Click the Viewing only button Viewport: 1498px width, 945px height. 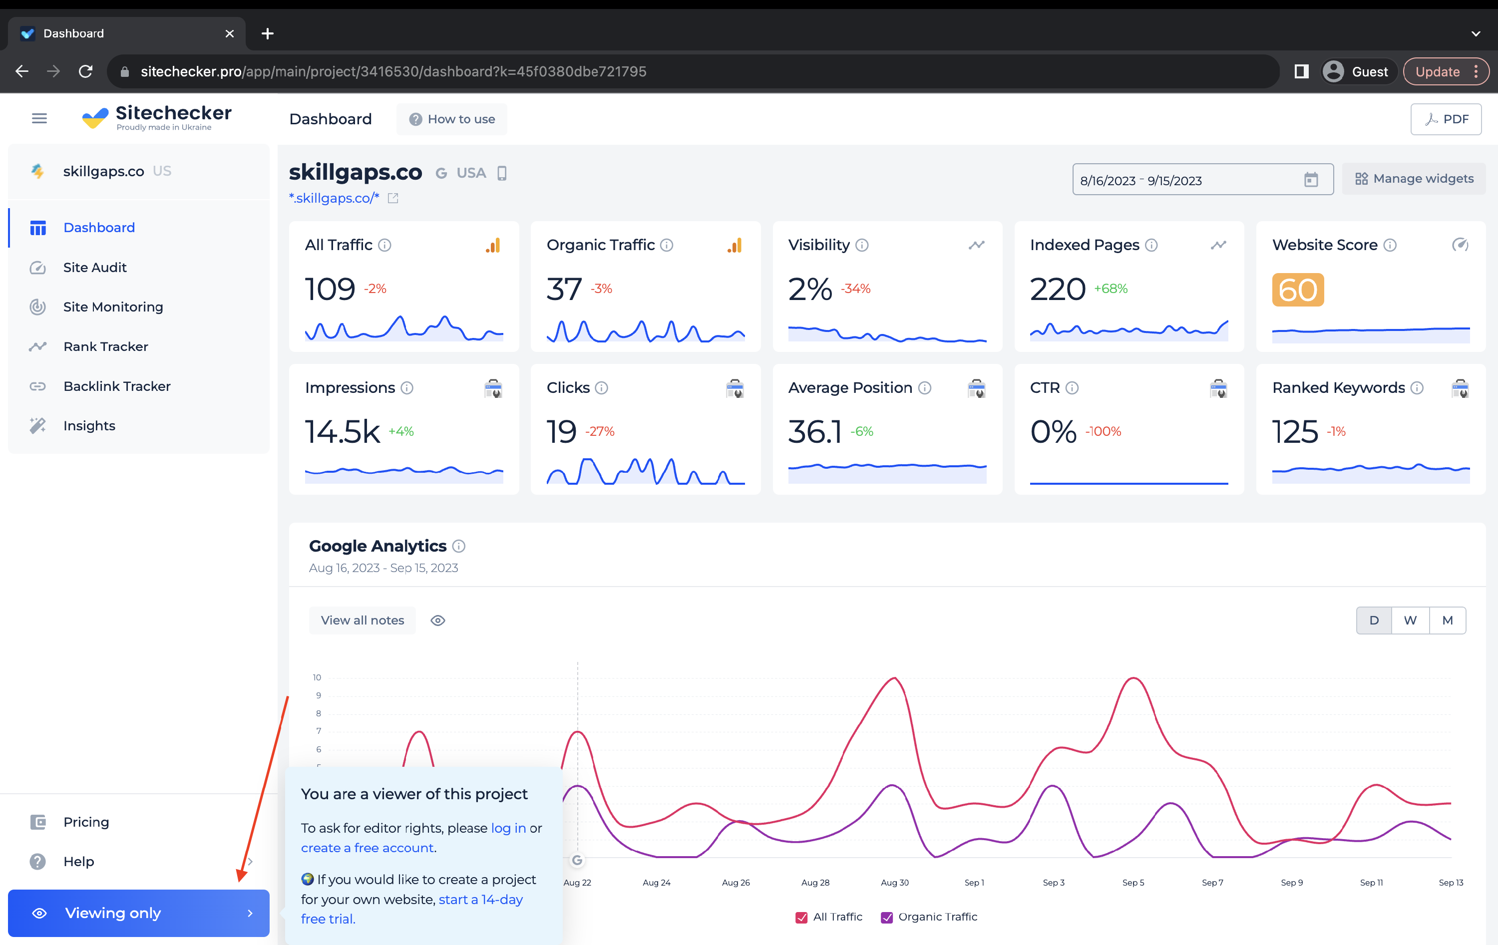click(x=139, y=913)
